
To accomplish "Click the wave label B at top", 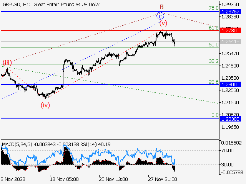I will click(x=161, y=7).
